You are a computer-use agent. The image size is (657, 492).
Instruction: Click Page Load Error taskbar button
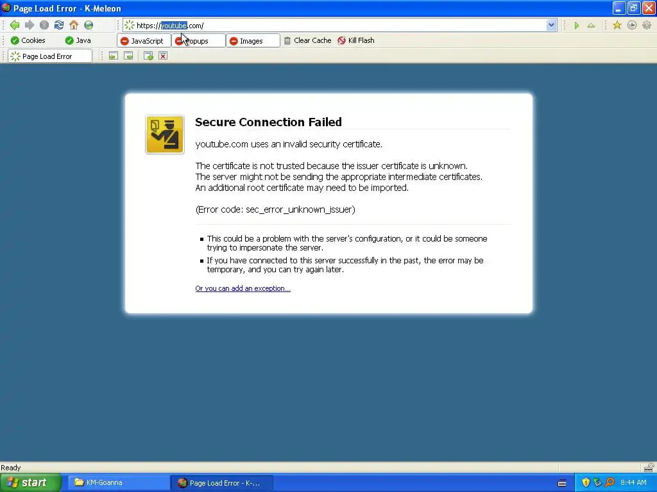point(222,483)
